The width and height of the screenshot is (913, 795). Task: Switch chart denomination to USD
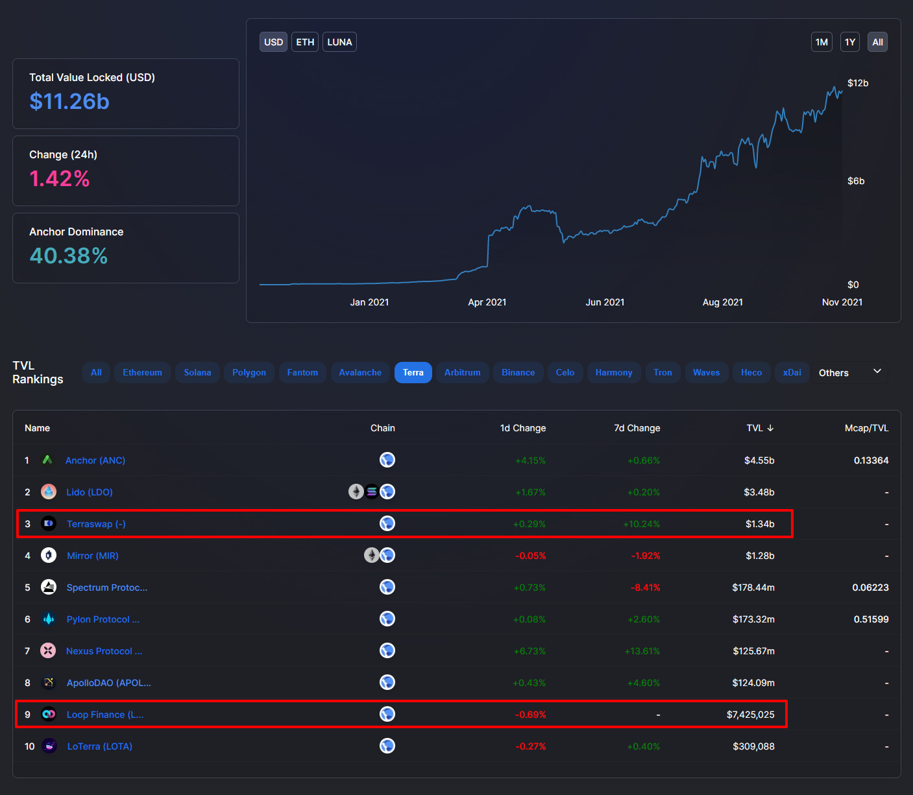pos(273,42)
